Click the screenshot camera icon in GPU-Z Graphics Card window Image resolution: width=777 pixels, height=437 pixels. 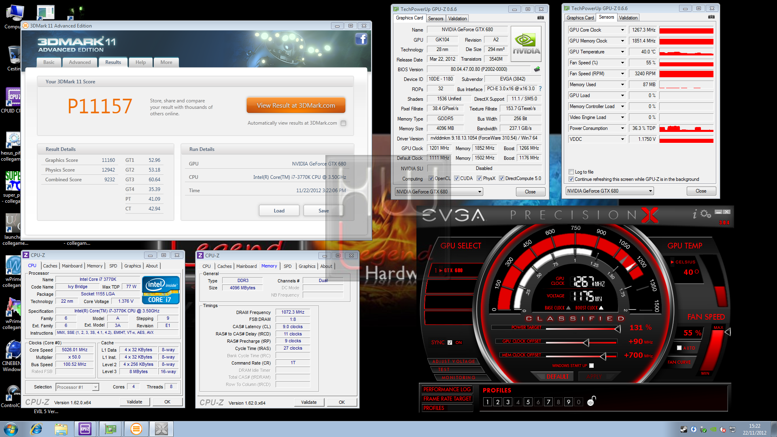(540, 18)
